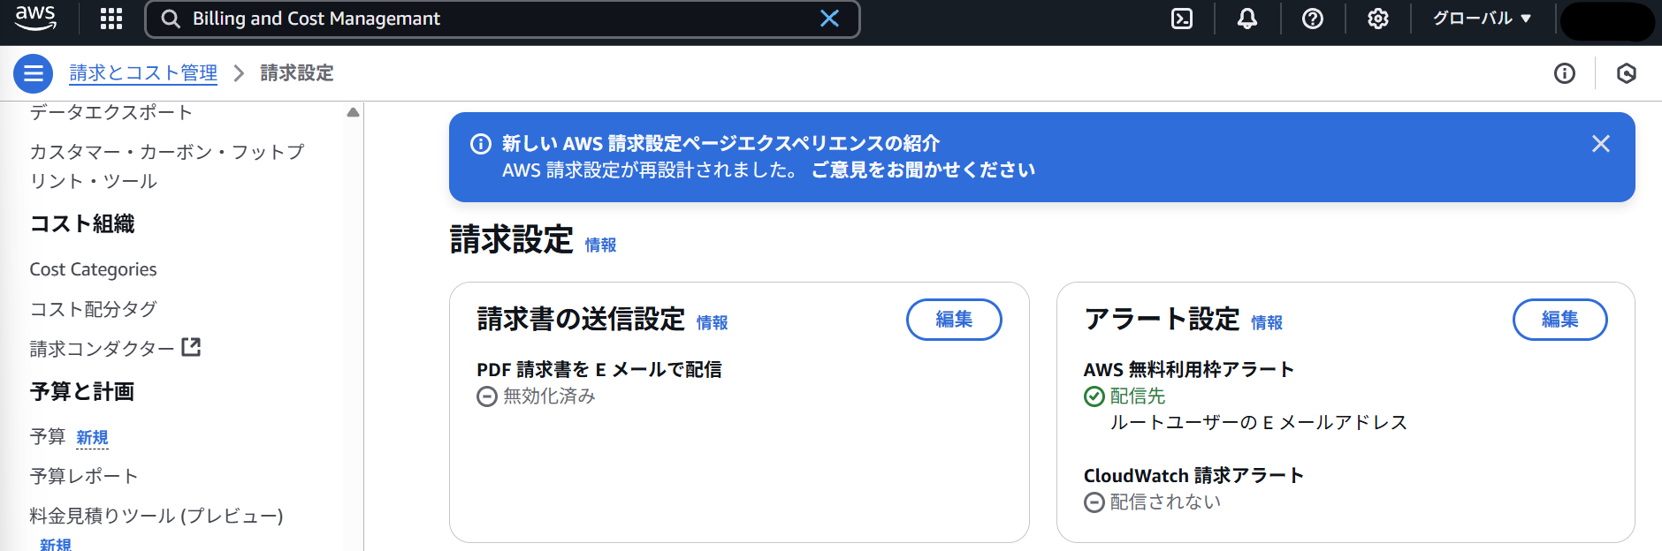Click the 無効化済み status text
The height and width of the screenshot is (551, 1662).
549,396
